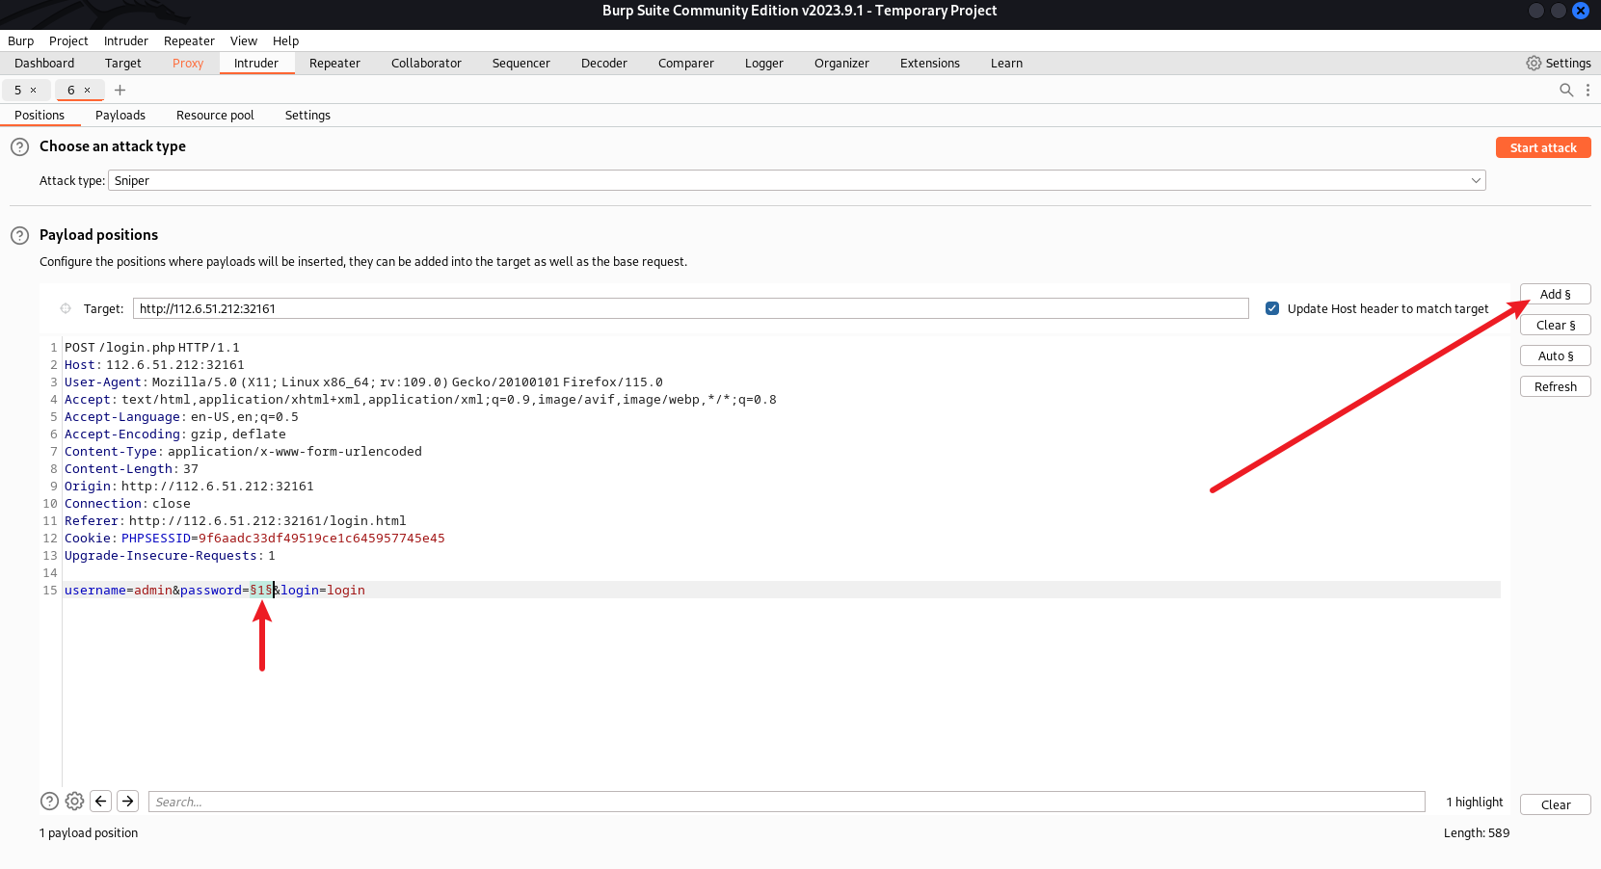Open the Burp menu
Image resolution: width=1601 pixels, height=869 pixels.
point(20,40)
